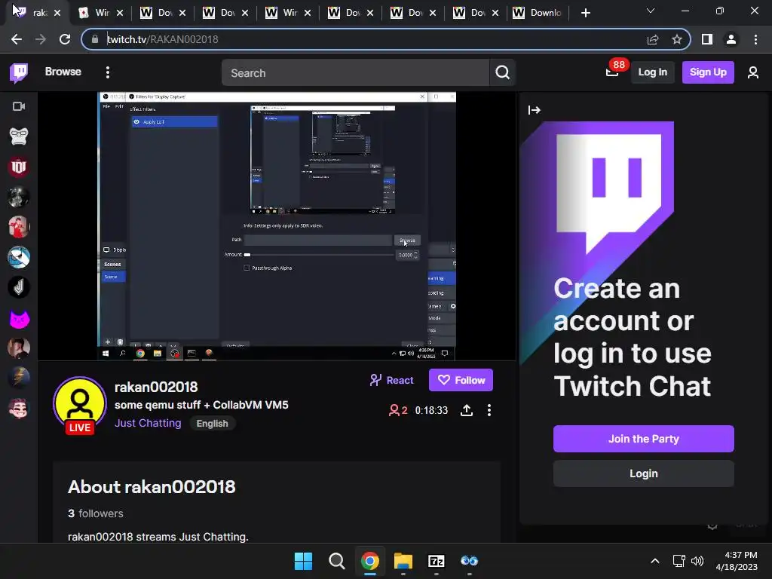The width and height of the screenshot is (772, 579).
Task: Open the Twitch home logo
Action: (19, 73)
